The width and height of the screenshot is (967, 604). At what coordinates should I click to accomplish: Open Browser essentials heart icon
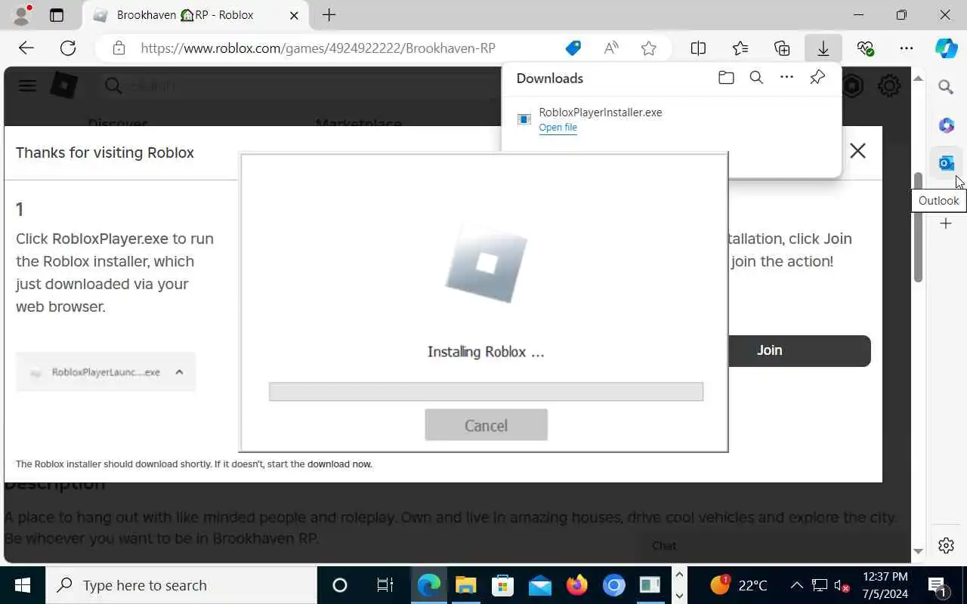(x=865, y=48)
